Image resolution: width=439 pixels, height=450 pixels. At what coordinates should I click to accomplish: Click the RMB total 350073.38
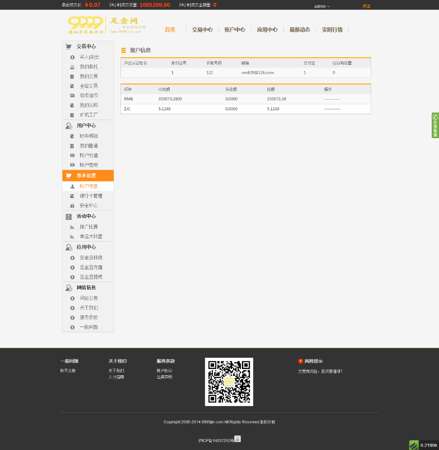[277, 99]
